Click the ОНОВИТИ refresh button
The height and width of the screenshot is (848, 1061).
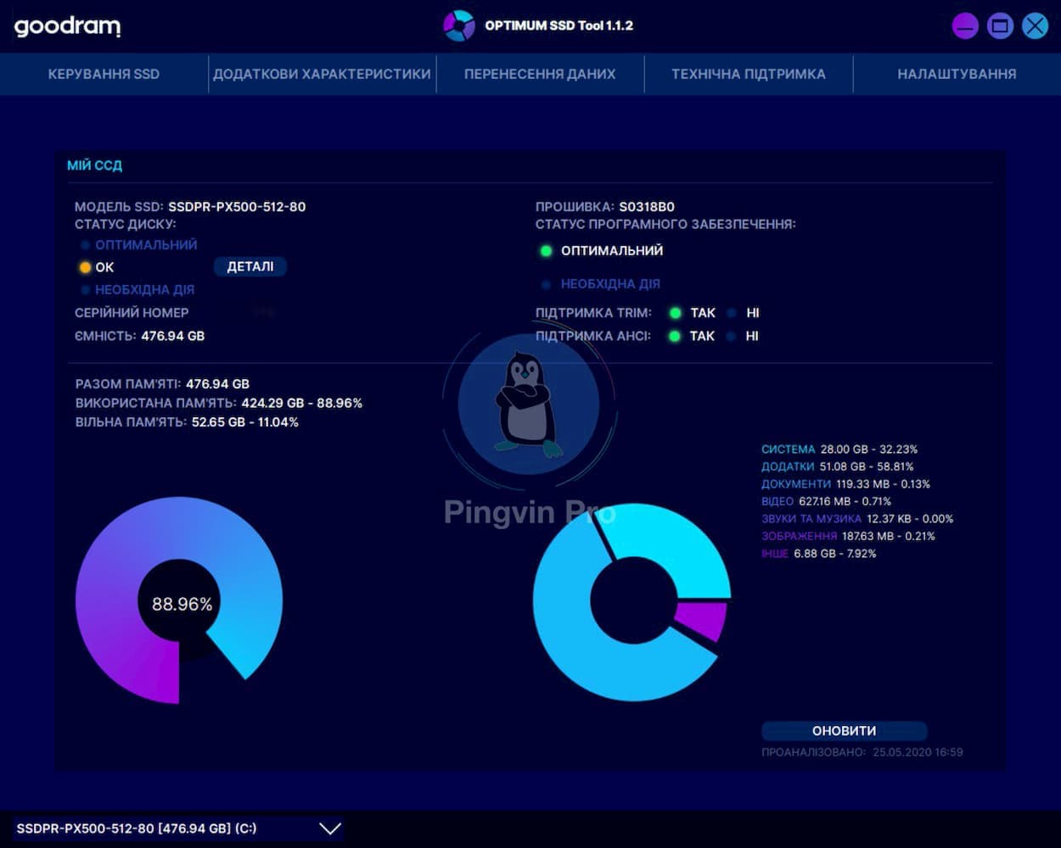pyautogui.click(x=844, y=730)
